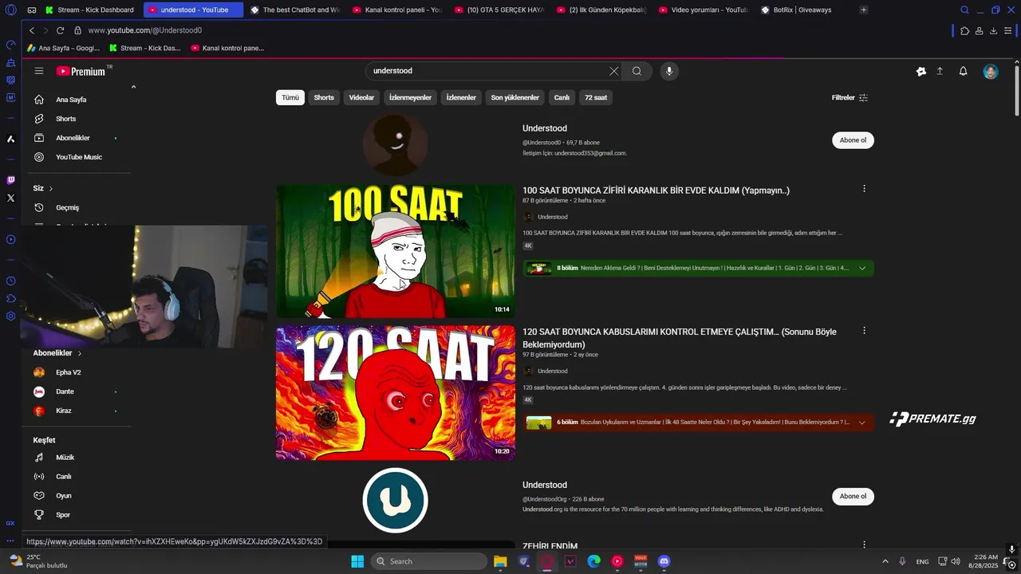Viewport: 1021px width, 574px height.
Task: Switch to Stream - Kick Dashboard tab
Action: point(91,10)
